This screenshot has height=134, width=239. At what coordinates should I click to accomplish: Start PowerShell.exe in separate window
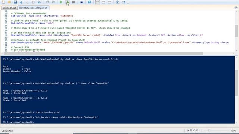coord(89,2)
